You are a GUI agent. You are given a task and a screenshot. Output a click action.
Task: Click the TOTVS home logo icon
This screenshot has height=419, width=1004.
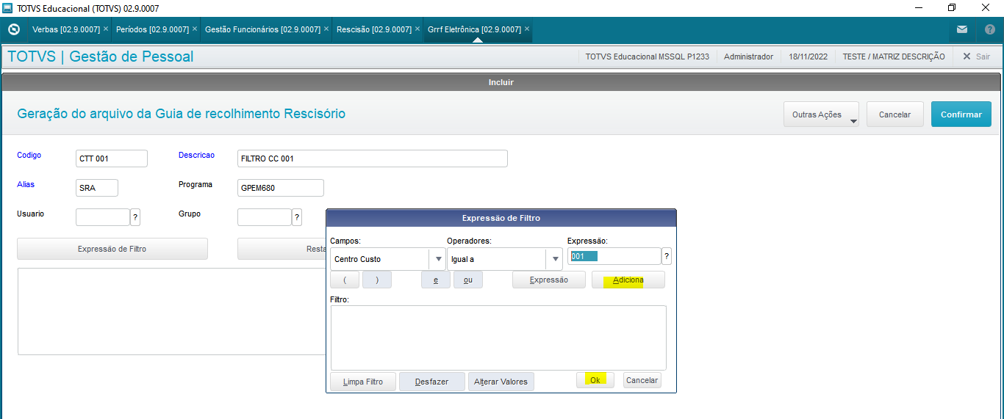point(13,30)
